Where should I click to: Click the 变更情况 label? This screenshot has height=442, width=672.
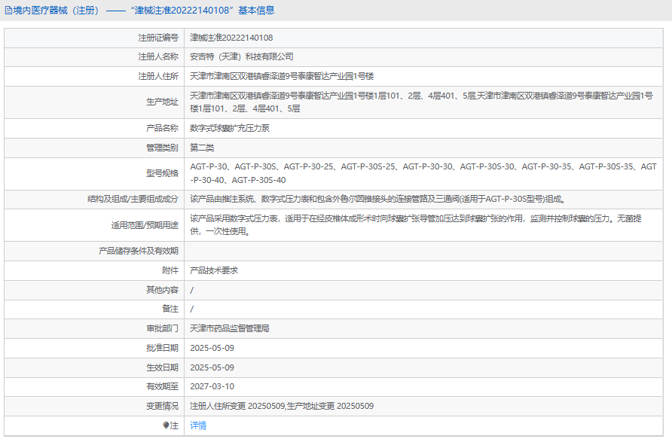[163, 406]
